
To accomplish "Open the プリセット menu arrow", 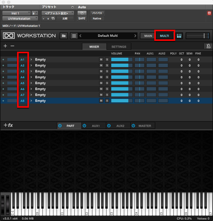I will point(73,7).
